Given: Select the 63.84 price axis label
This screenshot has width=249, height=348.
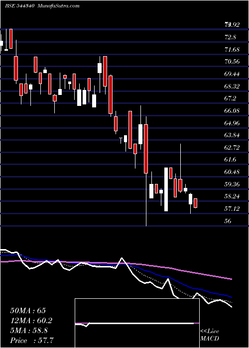Looking at the screenshot, I should [x=233, y=135].
